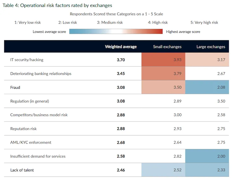232x179 pixels.
Task: Click the 5: Very high risk label
Action: [x=204, y=23]
